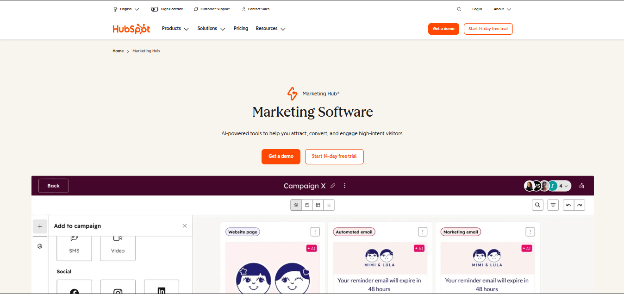Close the Add to campaign panel

pyautogui.click(x=185, y=226)
